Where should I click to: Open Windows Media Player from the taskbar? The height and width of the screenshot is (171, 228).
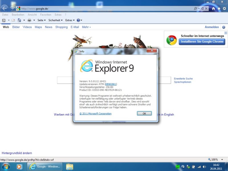coord(19,167)
